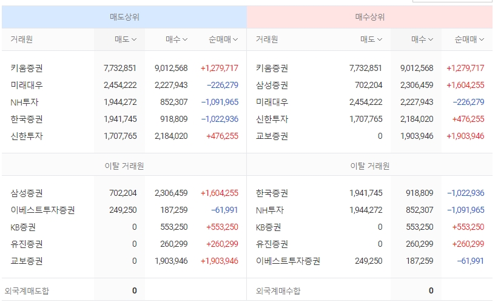The height and width of the screenshot is (305, 498).
Task: Select 미래대우 row name in 매도상위 table
Action: click(27, 85)
